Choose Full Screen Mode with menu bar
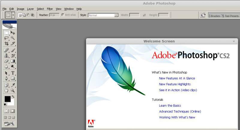 click(10, 117)
